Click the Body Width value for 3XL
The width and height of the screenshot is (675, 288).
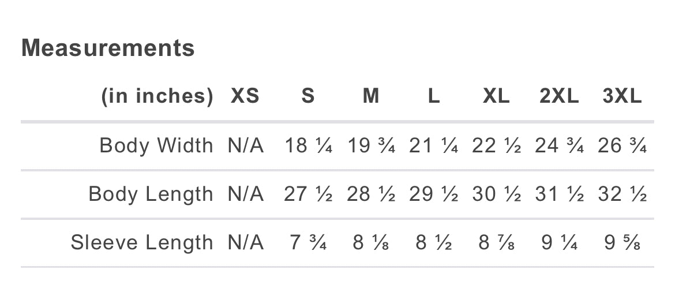click(x=622, y=146)
